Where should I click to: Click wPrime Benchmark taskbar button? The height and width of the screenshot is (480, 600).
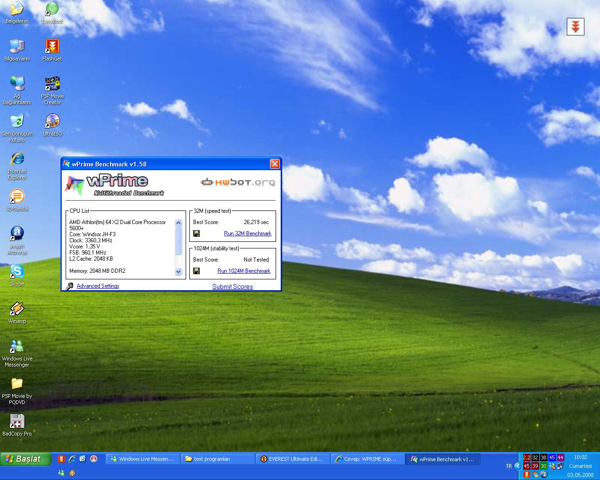coord(442,459)
